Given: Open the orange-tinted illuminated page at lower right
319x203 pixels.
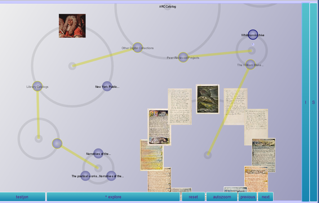Looking at the screenshot, I should [256, 179].
